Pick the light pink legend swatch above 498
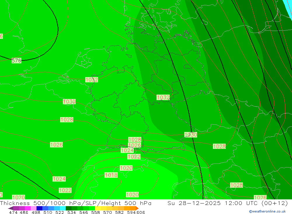 coord(34,208)
